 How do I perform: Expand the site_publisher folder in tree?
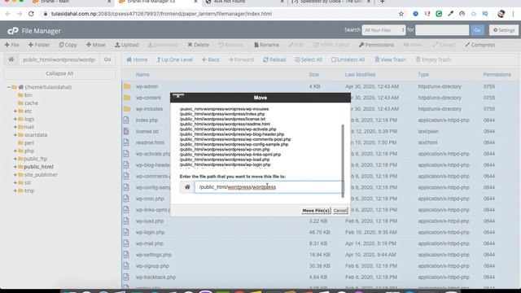tap(15, 175)
